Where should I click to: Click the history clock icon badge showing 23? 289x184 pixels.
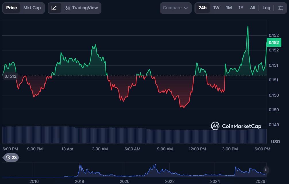pyautogui.click(x=11, y=157)
